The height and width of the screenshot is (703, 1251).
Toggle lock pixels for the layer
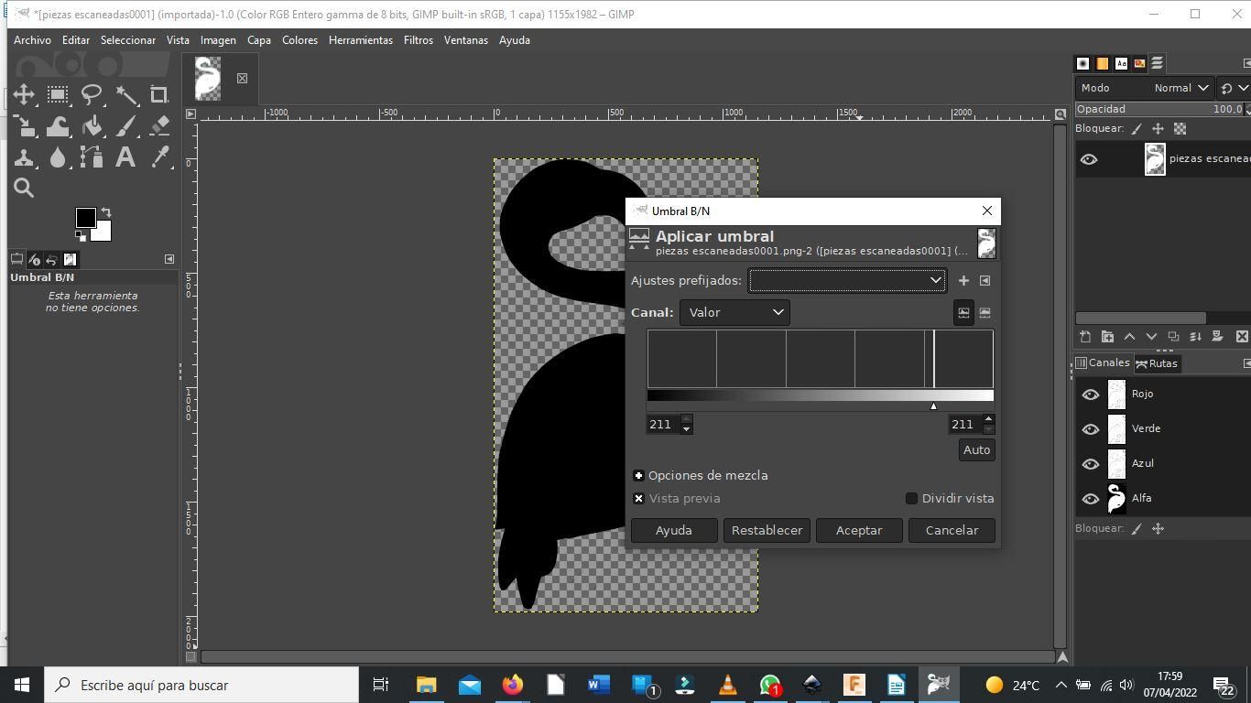pos(1137,129)
